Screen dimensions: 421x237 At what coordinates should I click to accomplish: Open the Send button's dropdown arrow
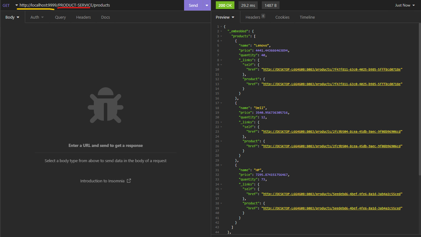pyautogui.click(x=206, y=5)
